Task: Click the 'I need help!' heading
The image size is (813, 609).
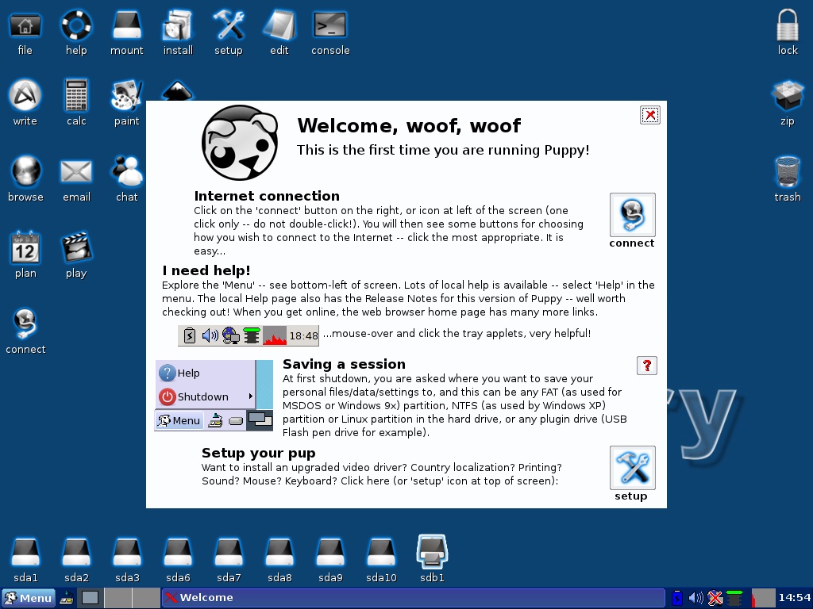Action: tap(206, 270)
